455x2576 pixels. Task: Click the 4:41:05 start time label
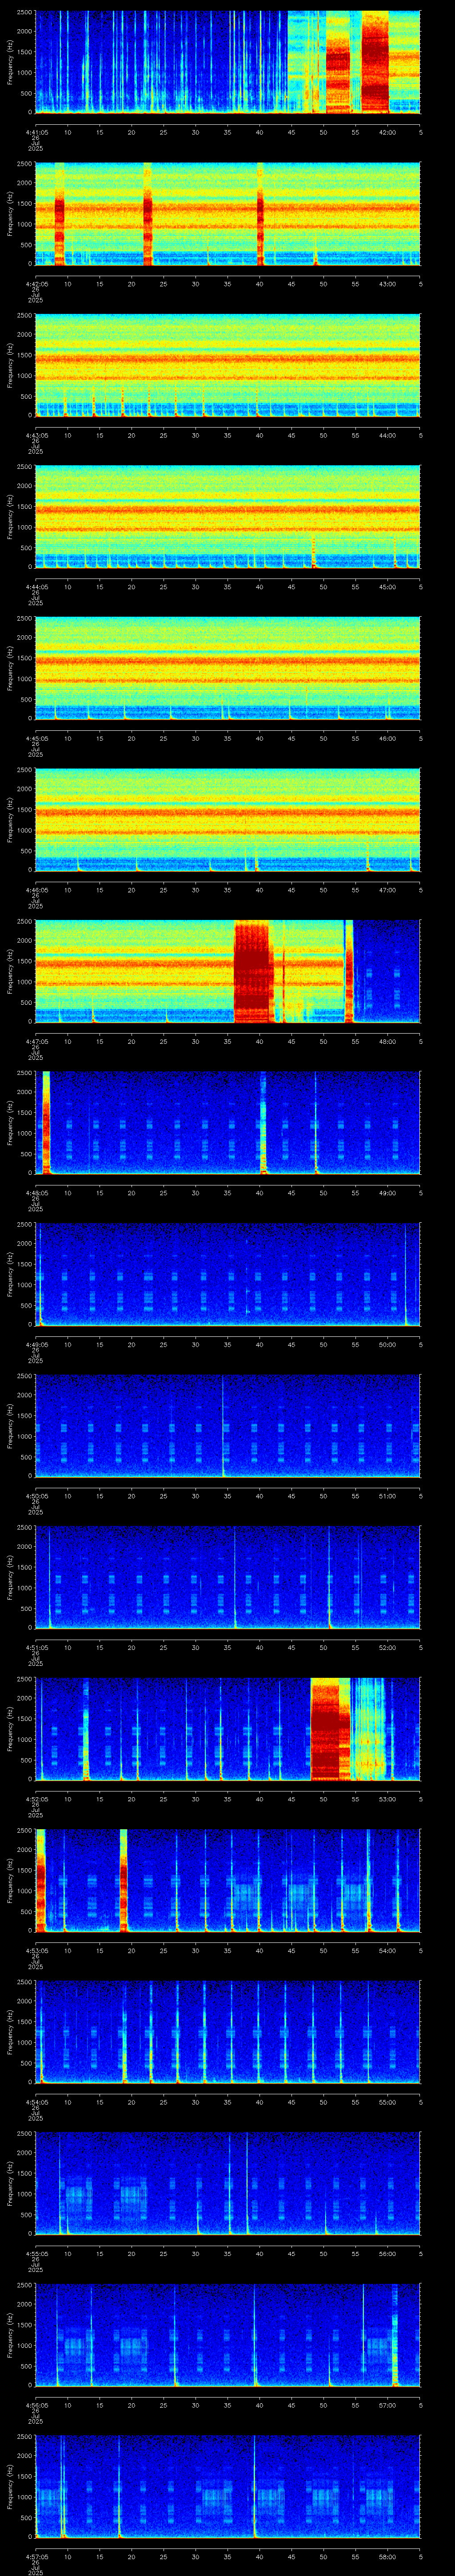(x=35, y=132)
